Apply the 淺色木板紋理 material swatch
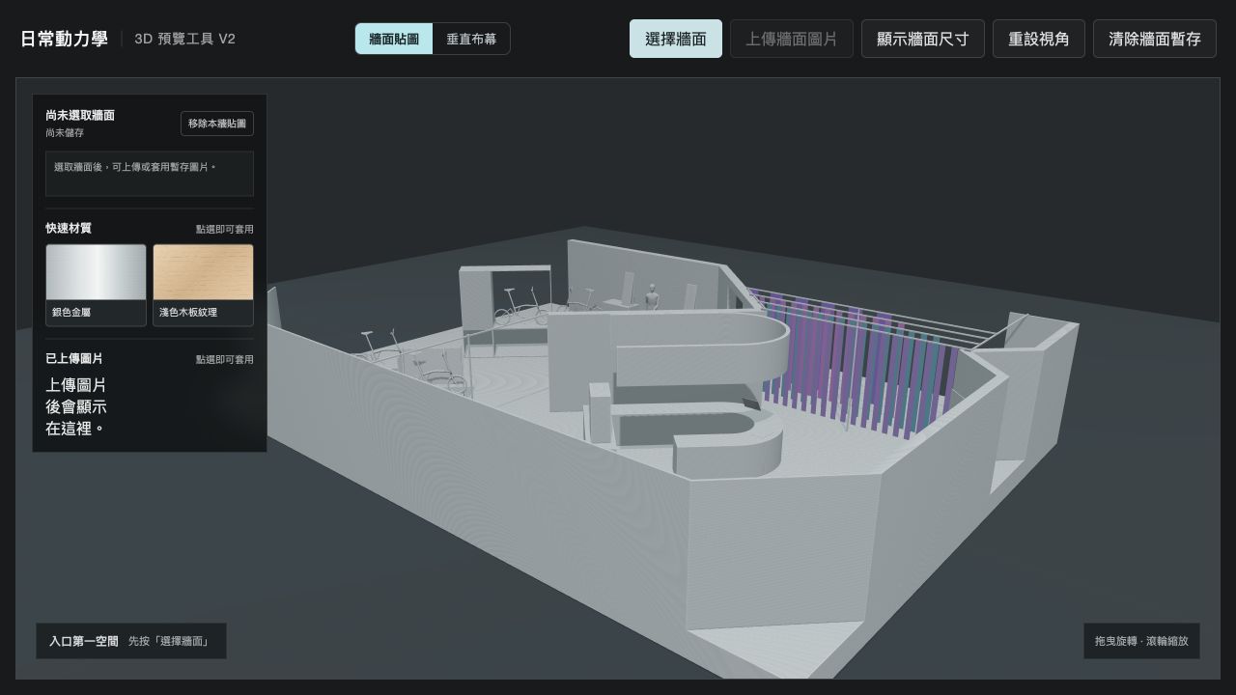 tap(203, 285)
